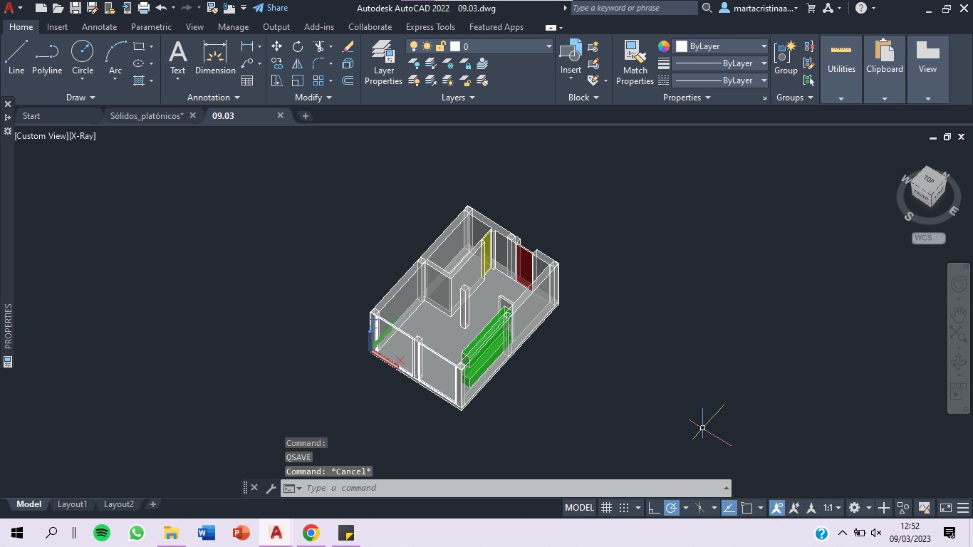
Task: Toggle annotation objects visibility in status bar
Action: pos(777,508)
